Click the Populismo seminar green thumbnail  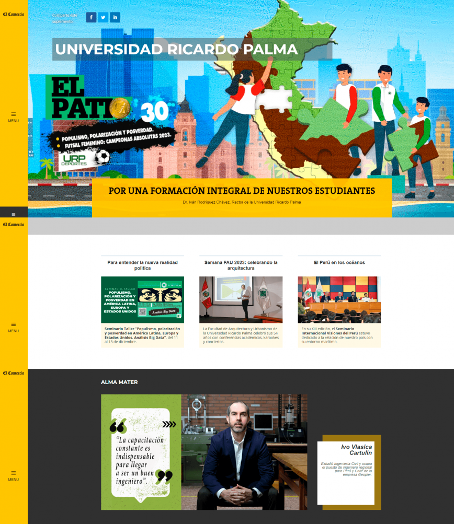142,299
